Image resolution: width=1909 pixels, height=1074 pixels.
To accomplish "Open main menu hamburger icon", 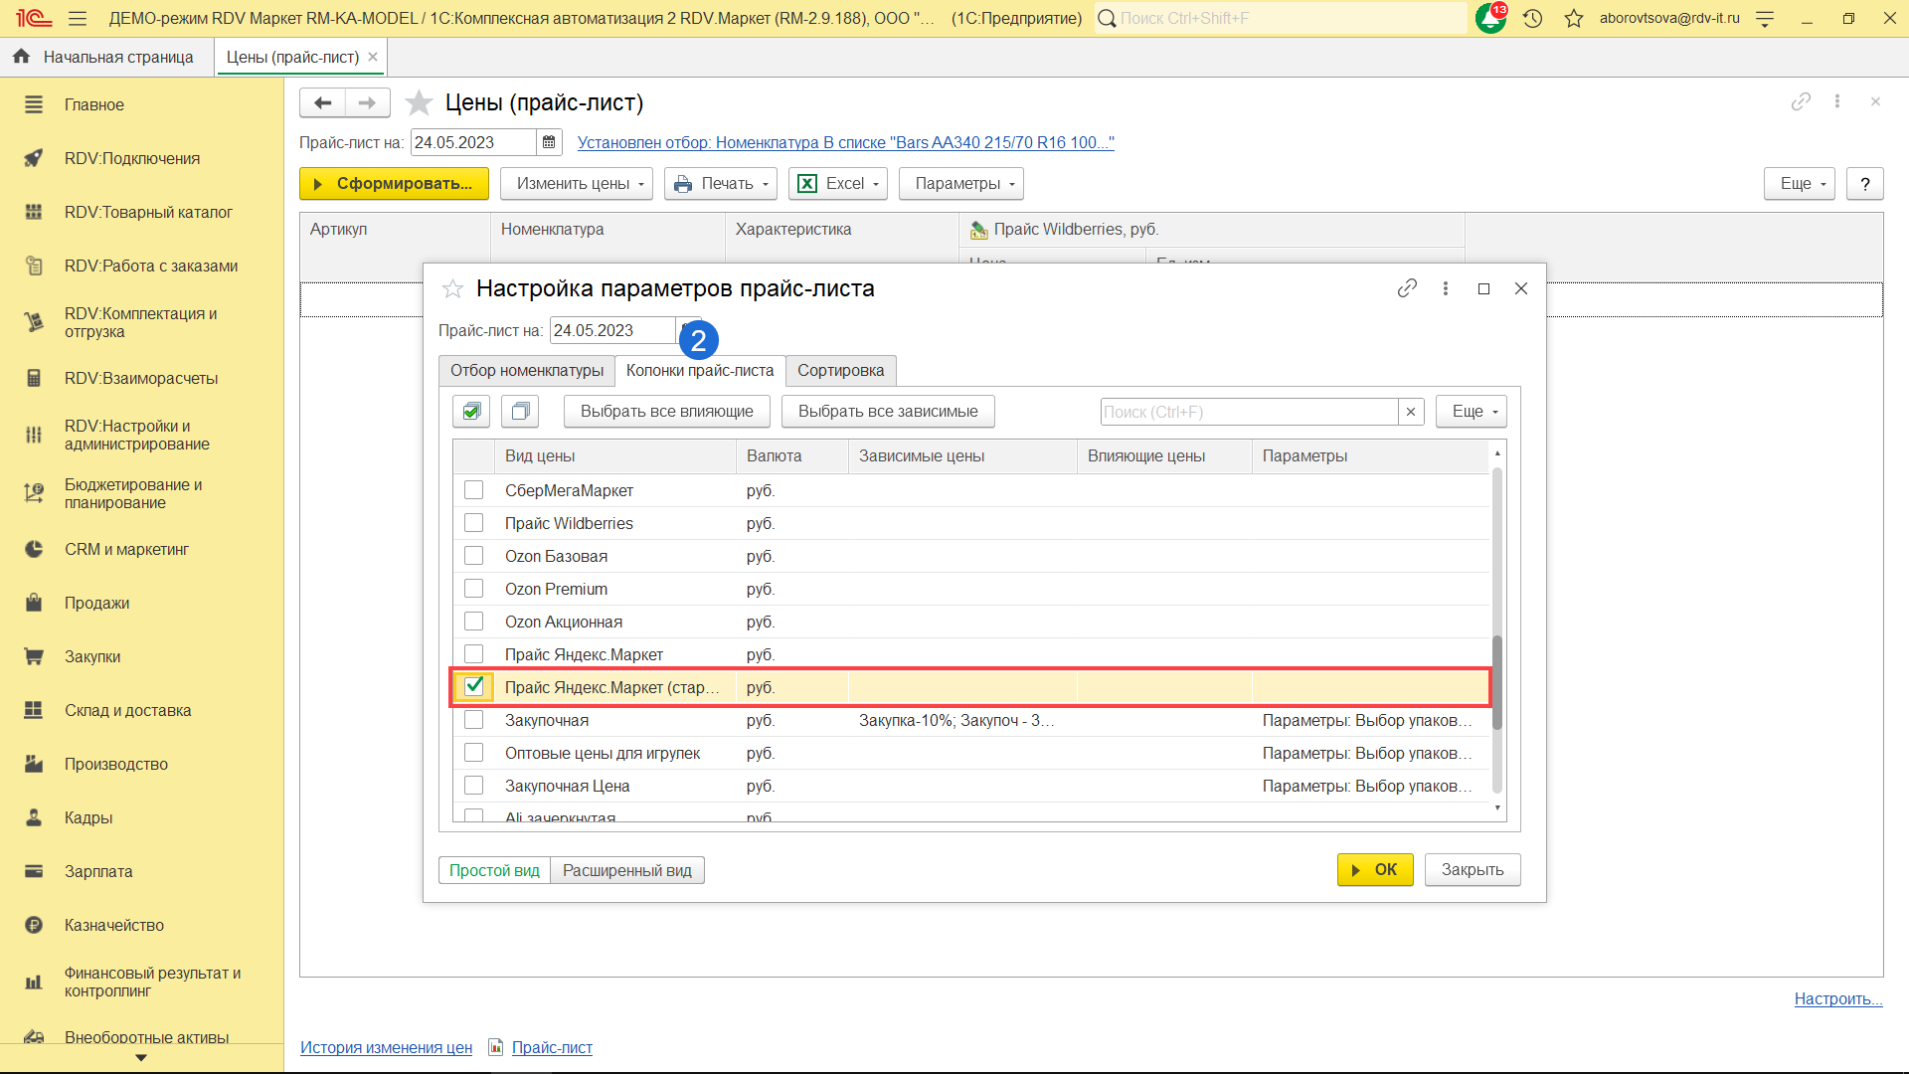I will click(78, 18).
